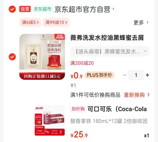Open the 满99减10 coupon tag

point(56,22)
